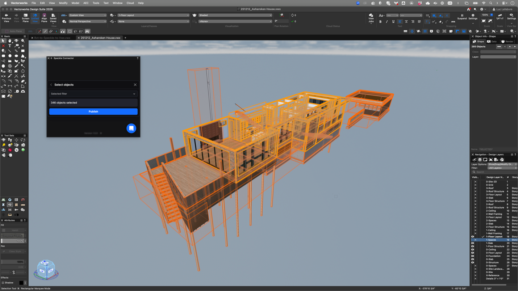
Task: Click the Speckle chat bubble icon
Action: tap(131, 128)
